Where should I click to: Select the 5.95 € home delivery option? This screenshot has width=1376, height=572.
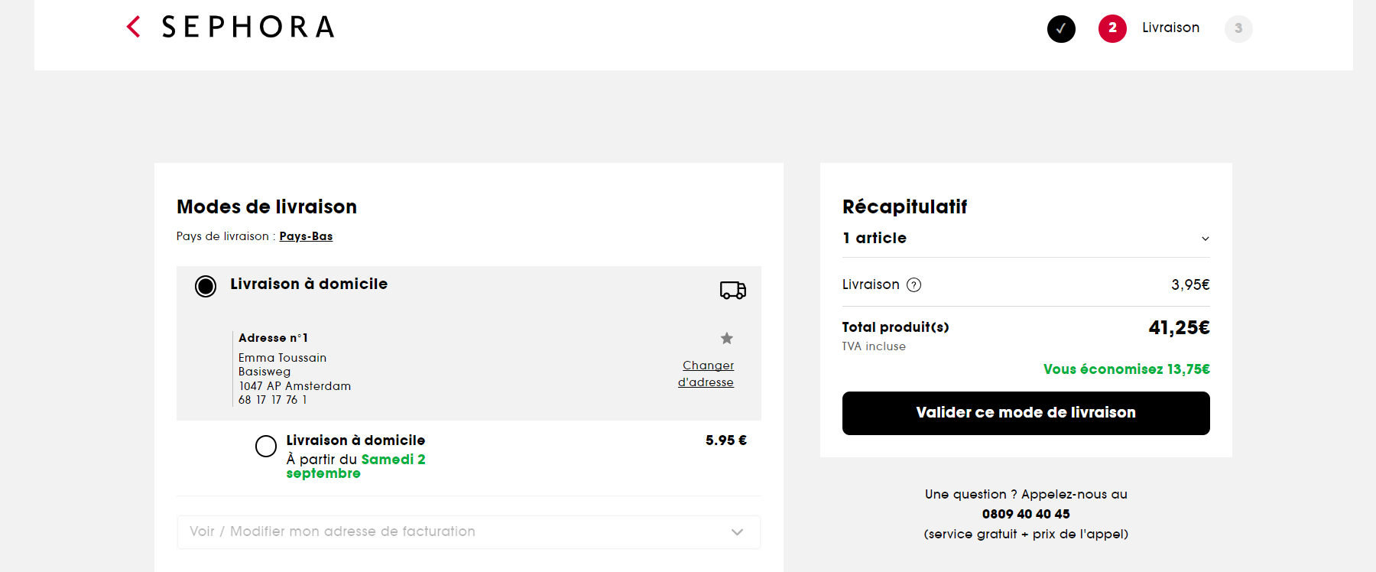click(266, 446)
